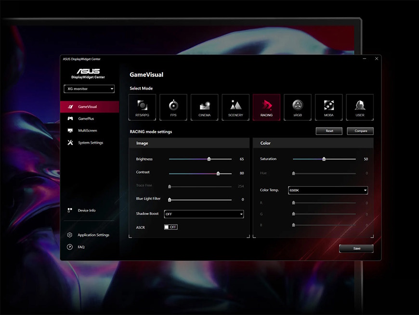Screen dimensions: 419x315
Task: Select the USER custom mode
Action: 360,107
